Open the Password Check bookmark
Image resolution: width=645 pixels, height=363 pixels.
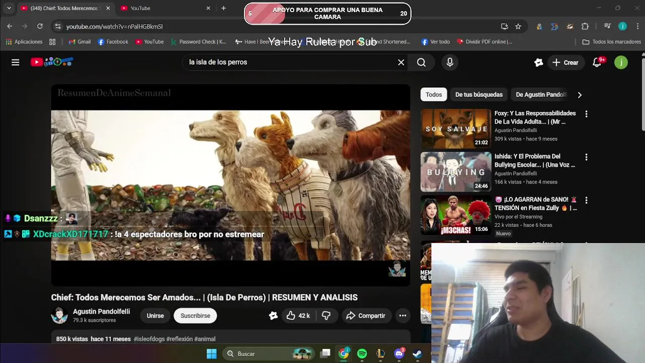coord(198,42)
